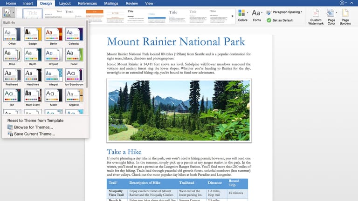This screenshot has width=358, height=201.
Task: Choose the Ion theme
Action: [x=12, y=97]
